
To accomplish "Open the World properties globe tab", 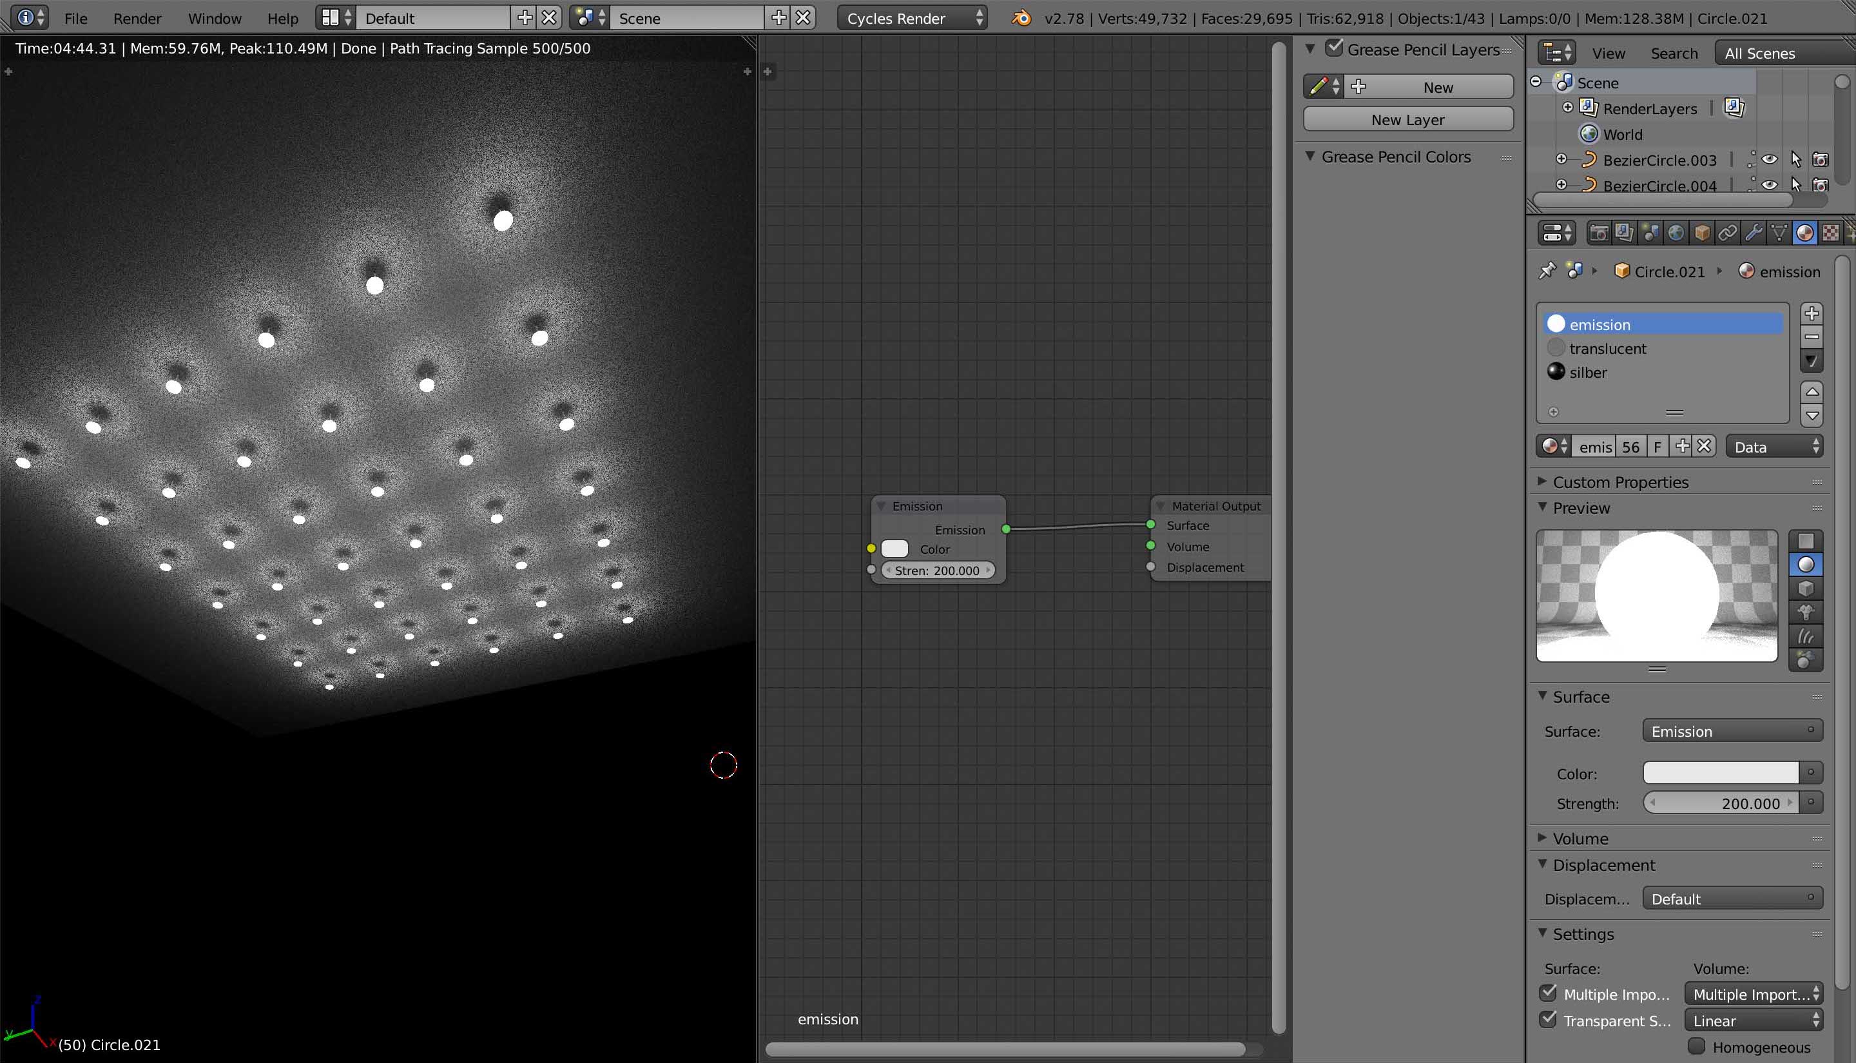I will [x=1676, y=233].
